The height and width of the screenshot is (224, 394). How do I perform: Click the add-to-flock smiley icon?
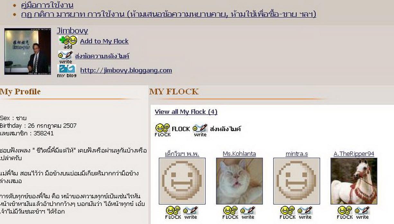click(68, 42)
